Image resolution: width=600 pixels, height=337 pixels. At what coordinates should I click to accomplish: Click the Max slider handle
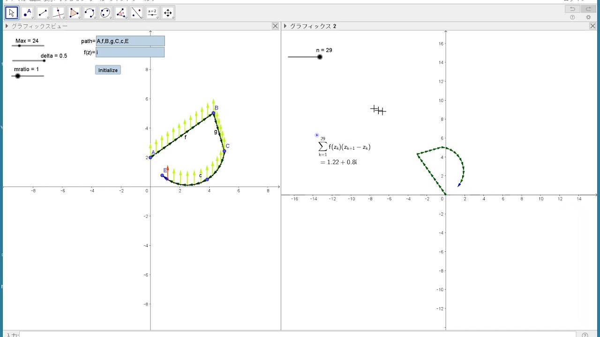click(x=19, y=46)
